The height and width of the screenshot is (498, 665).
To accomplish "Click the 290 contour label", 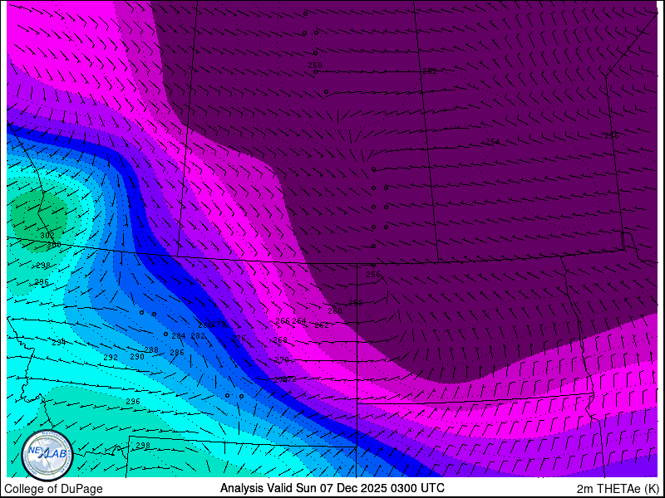I will pyautogui.click(x=137, y=357).
